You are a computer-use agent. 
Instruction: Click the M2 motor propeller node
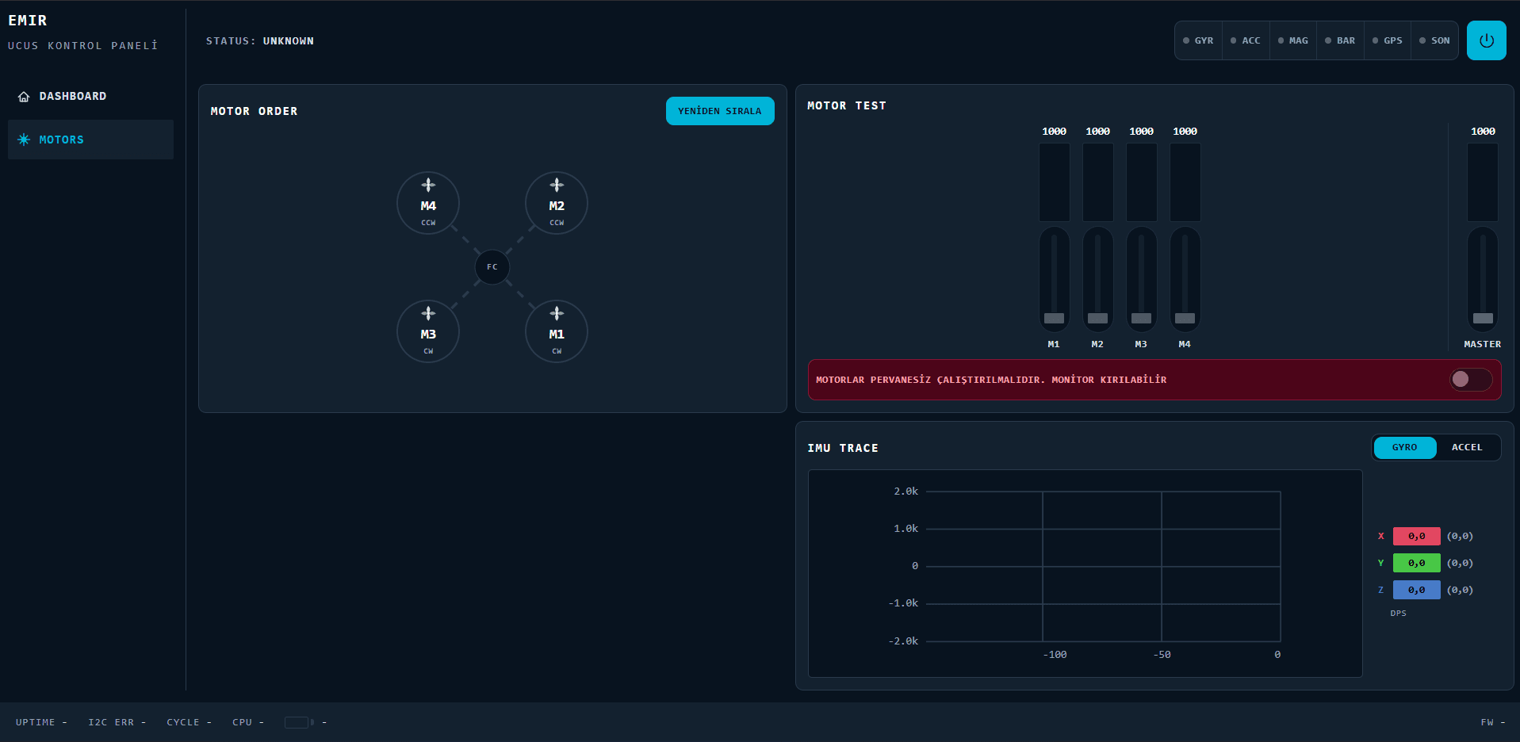tap(557, 203)
